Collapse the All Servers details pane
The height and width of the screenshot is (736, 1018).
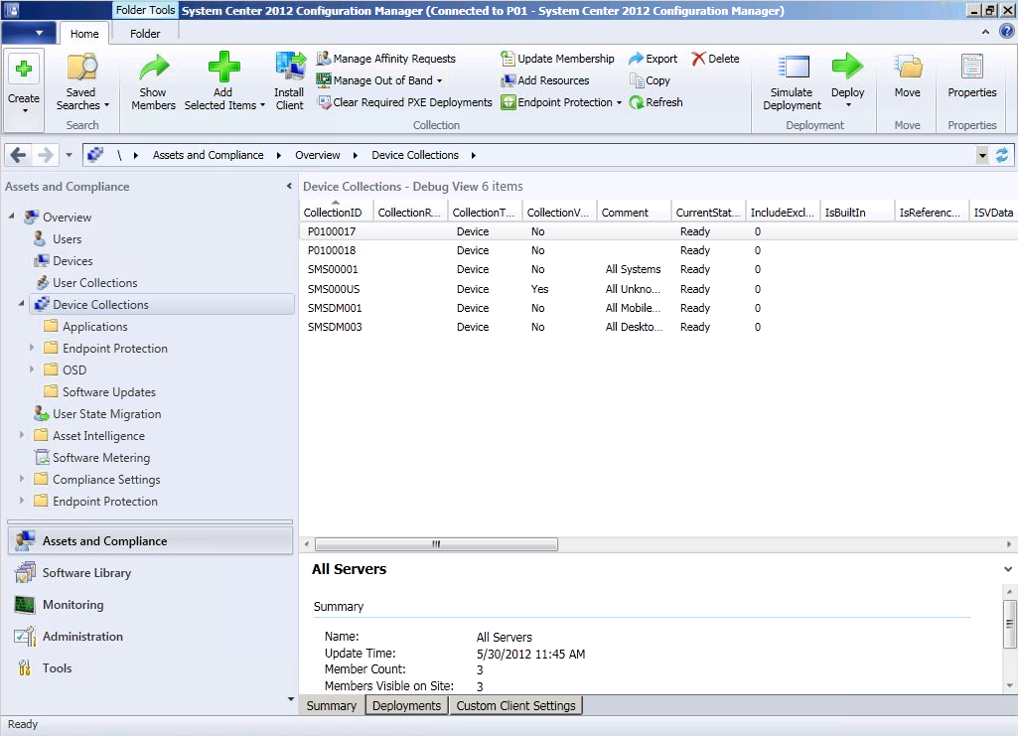point(1008,569)
